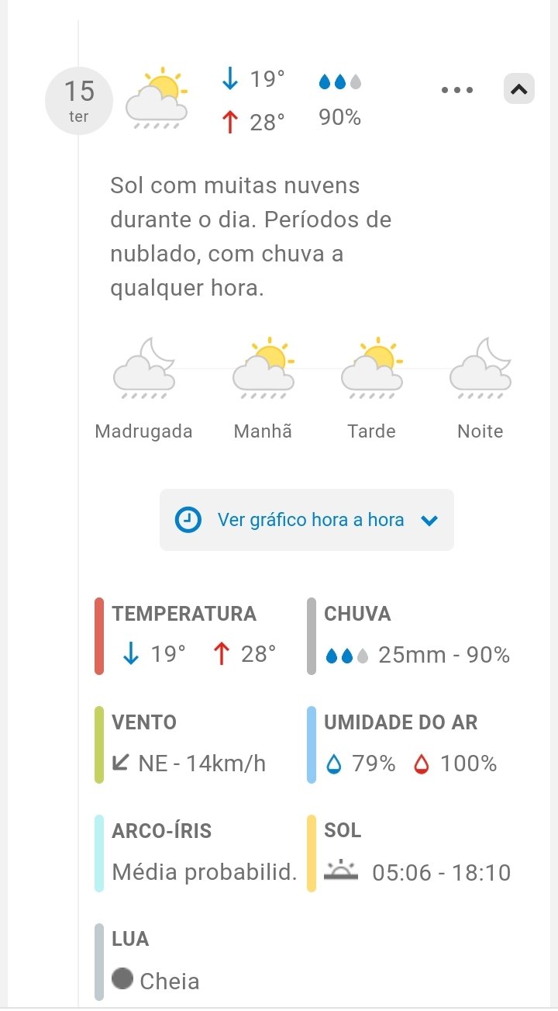Screen dimensions: 558x1011
Task: Select the day 15 ter date circle
Action: (79, 101)
